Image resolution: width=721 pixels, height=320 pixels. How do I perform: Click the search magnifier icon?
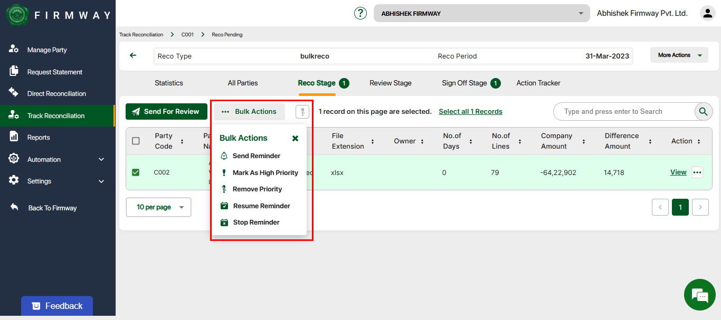coord(703,112)
